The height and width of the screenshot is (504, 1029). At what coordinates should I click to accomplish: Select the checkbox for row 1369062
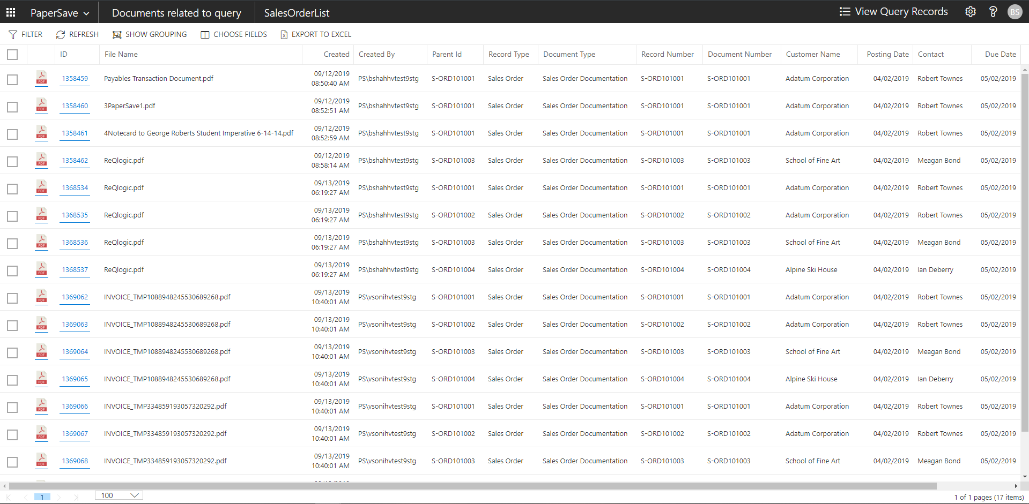click(12, 298)
